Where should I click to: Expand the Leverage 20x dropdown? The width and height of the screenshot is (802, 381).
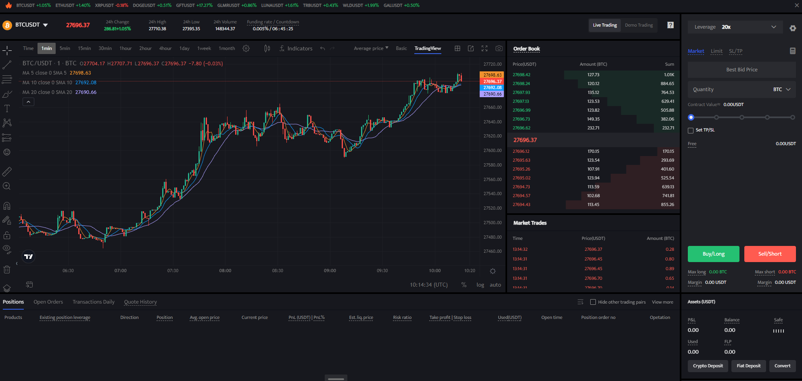(x=735, y=27)
